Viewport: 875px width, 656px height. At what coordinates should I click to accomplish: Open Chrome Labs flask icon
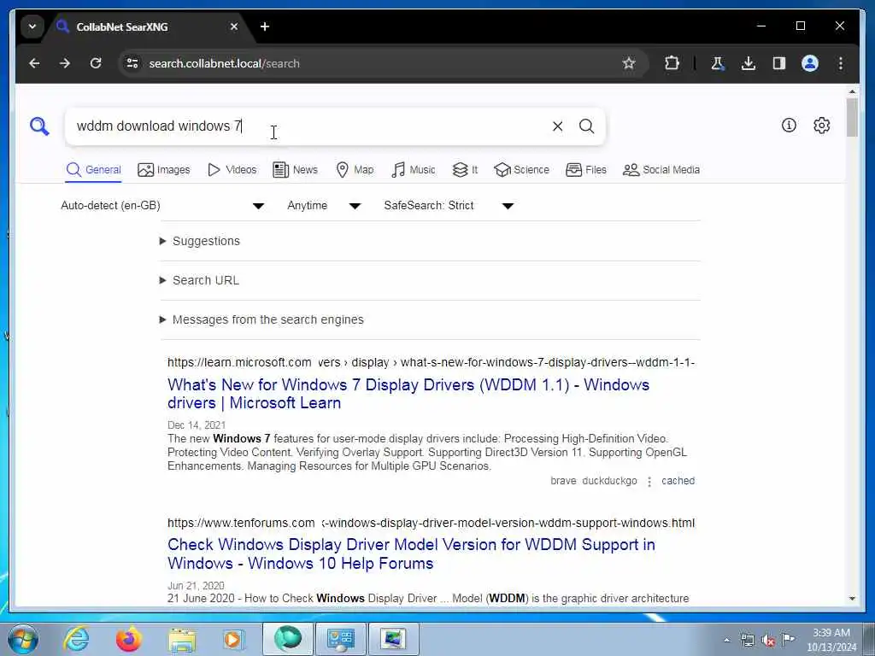coord(718,63)
